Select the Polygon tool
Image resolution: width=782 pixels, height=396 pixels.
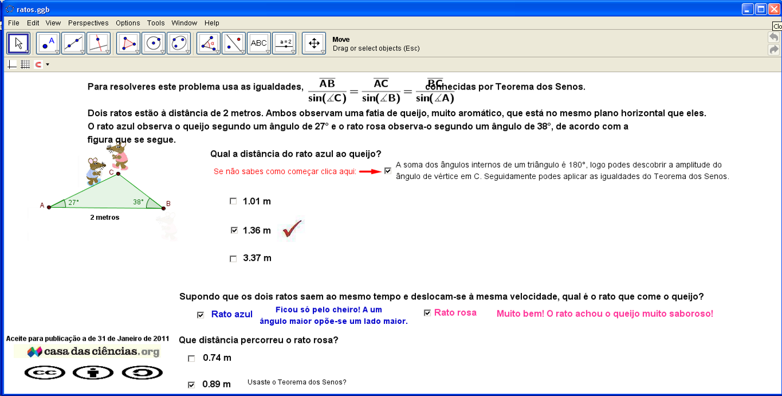point(128,43)
